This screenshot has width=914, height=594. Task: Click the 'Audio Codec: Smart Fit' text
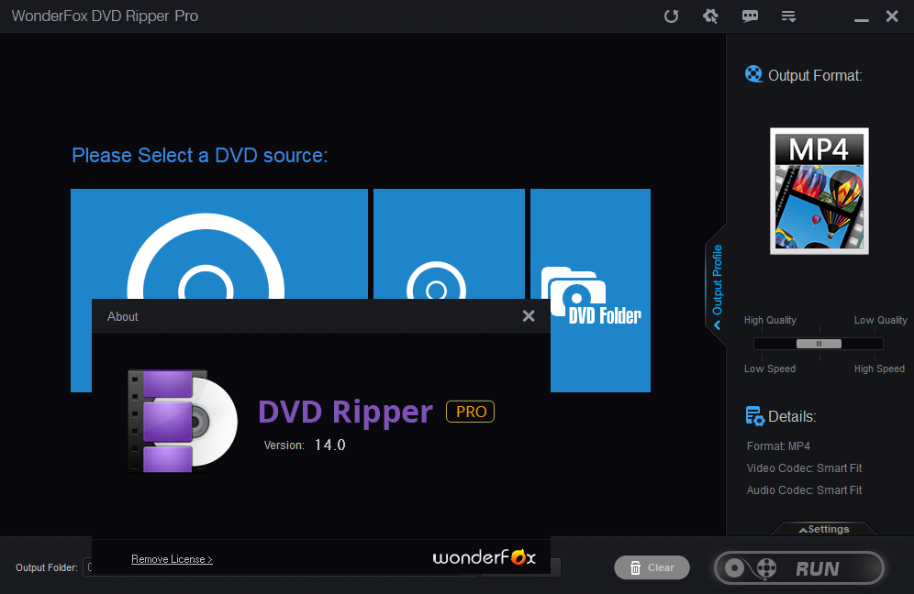tap(805, 490)
